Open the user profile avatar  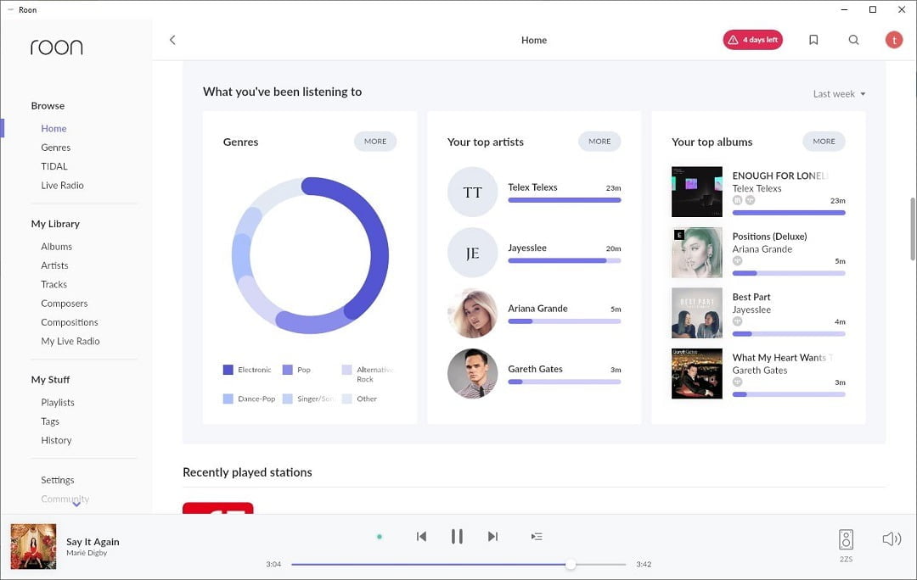pos(893,40)
